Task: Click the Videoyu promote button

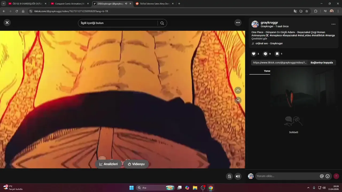Action: pyautogui.click(x=136, y=164)
